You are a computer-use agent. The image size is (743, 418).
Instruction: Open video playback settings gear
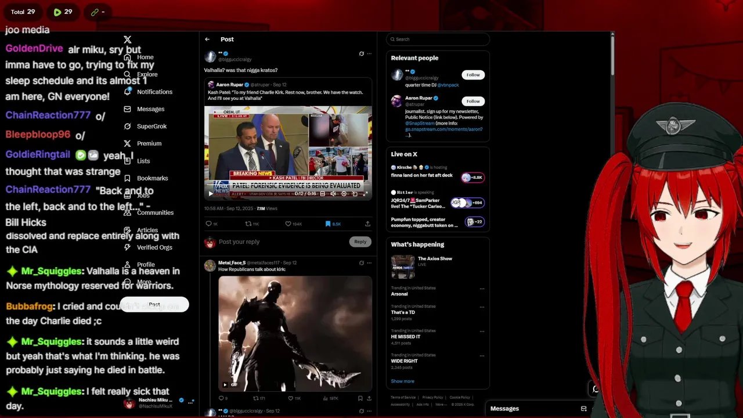coord(344,194)
